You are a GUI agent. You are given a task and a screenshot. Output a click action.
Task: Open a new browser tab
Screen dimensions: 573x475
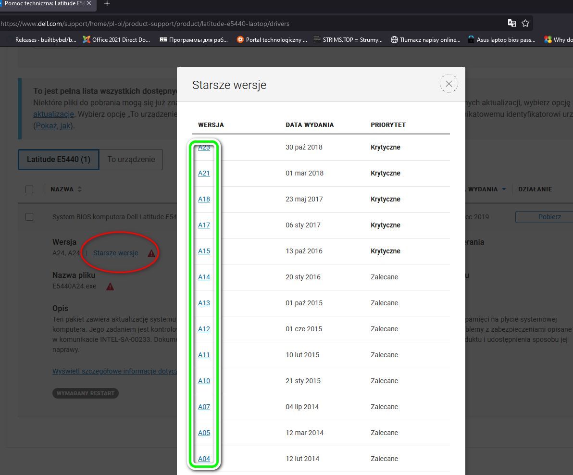(107, 4)
